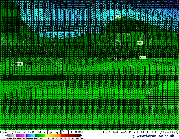Click the white 584 label at left
Screen dimensions: 179x139
click(20, 64)
